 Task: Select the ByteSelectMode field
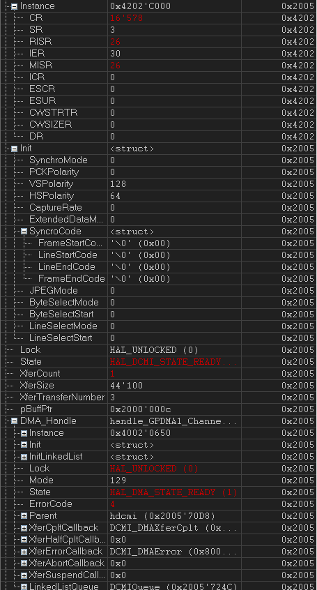pos(158,303)
